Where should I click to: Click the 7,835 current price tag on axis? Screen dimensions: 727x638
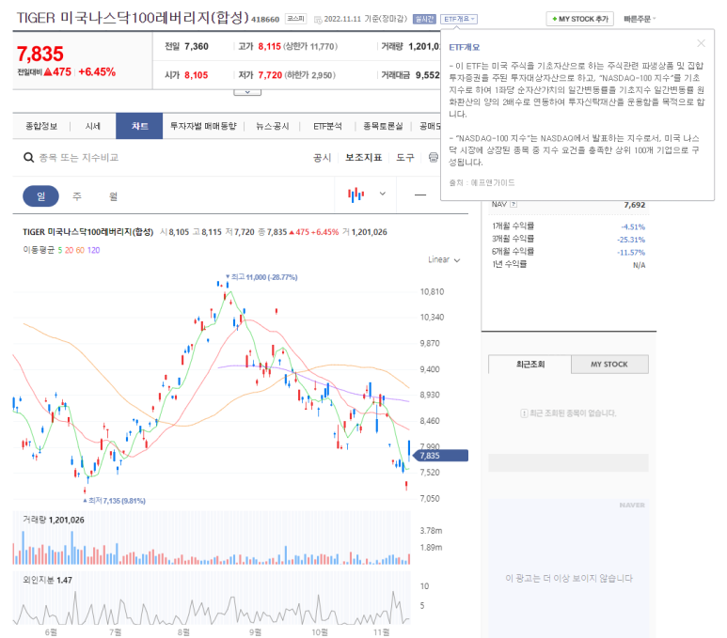coord(440,456)
